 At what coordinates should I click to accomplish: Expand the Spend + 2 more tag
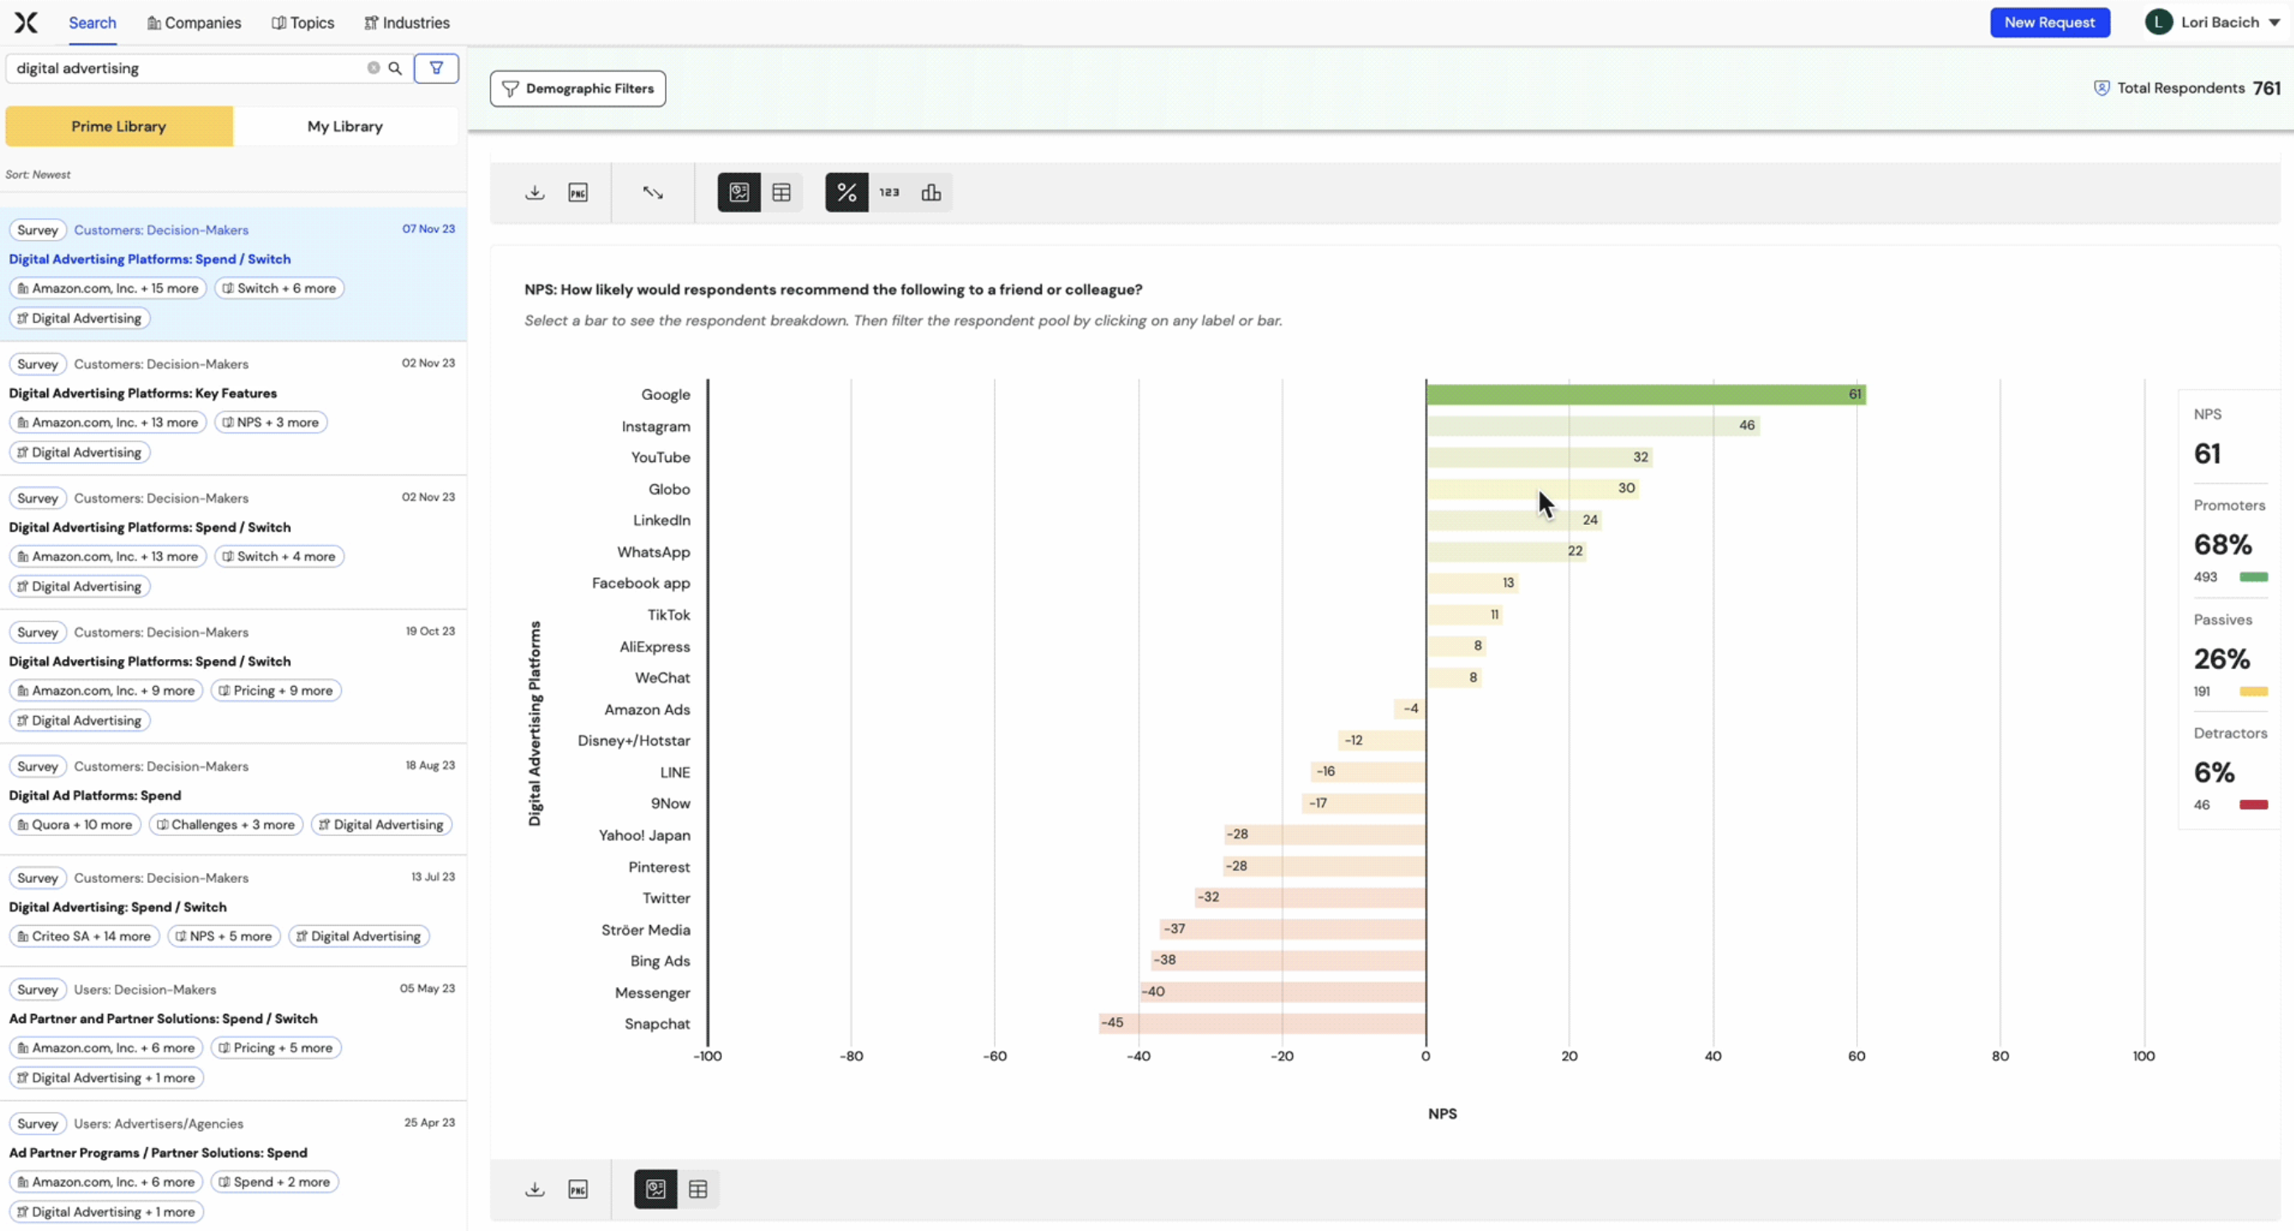tap(275, 1182)
